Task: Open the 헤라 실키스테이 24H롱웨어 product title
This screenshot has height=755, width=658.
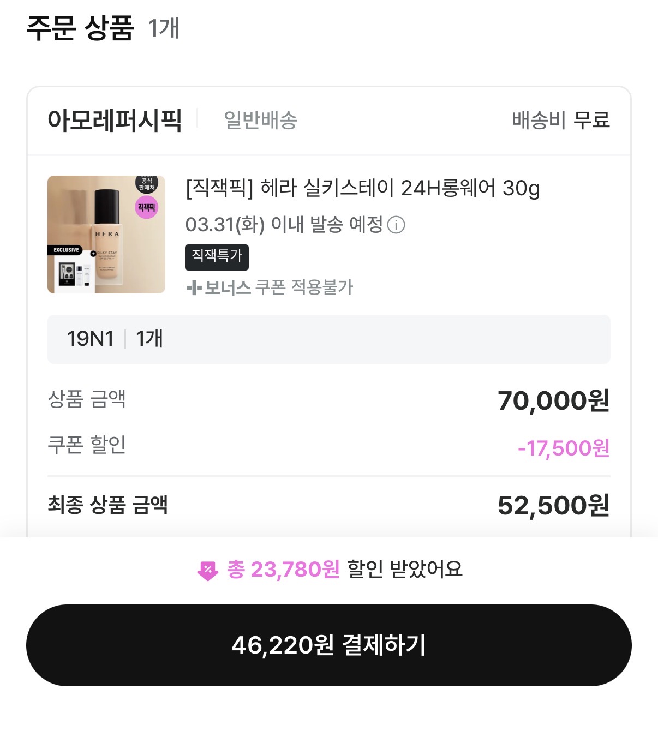Action: click(x=362, y=188)
